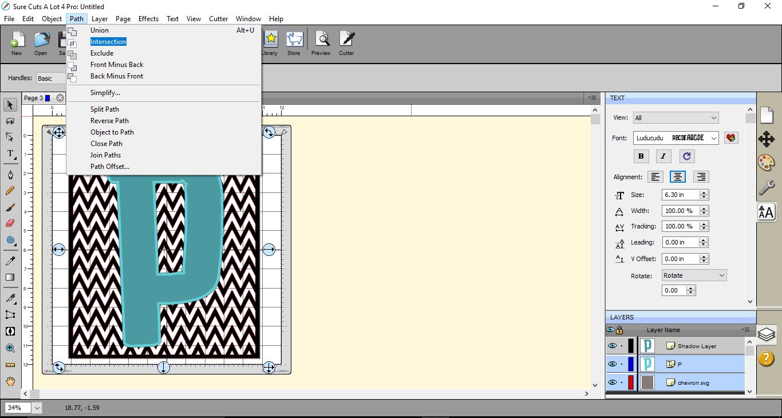782x418 pixels.
Task: Hide the Shadow Layer eye icon
Action: 613,346
